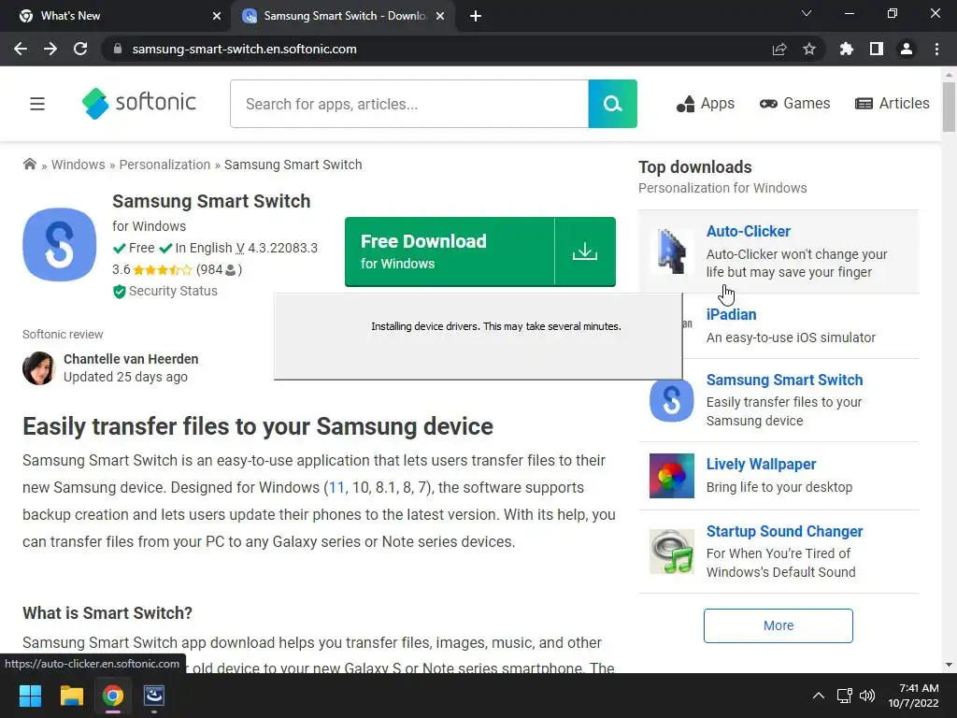Open Lively Wallpaper link
Viewport: 957px width, 718px height.
pos(761,464)
